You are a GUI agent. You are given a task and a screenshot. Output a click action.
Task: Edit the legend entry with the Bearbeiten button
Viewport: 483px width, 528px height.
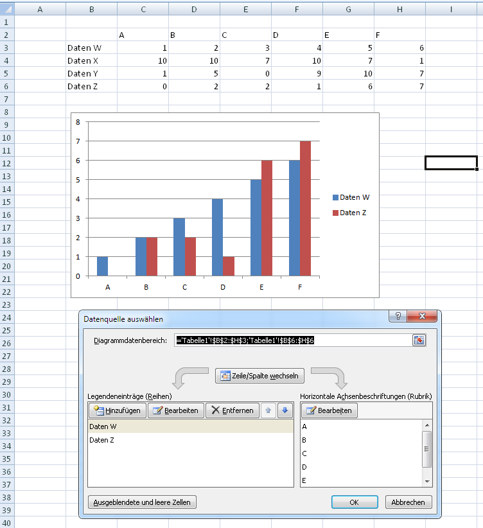coord(176,410)
